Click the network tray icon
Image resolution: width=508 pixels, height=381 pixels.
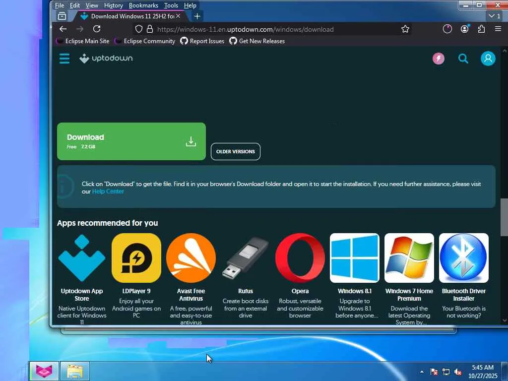(446, 372)
